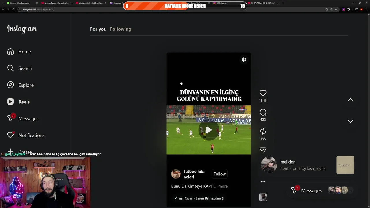Switch to the Following tab
The height and width of the screenshot is (208, 370).
tap(121, 29)
